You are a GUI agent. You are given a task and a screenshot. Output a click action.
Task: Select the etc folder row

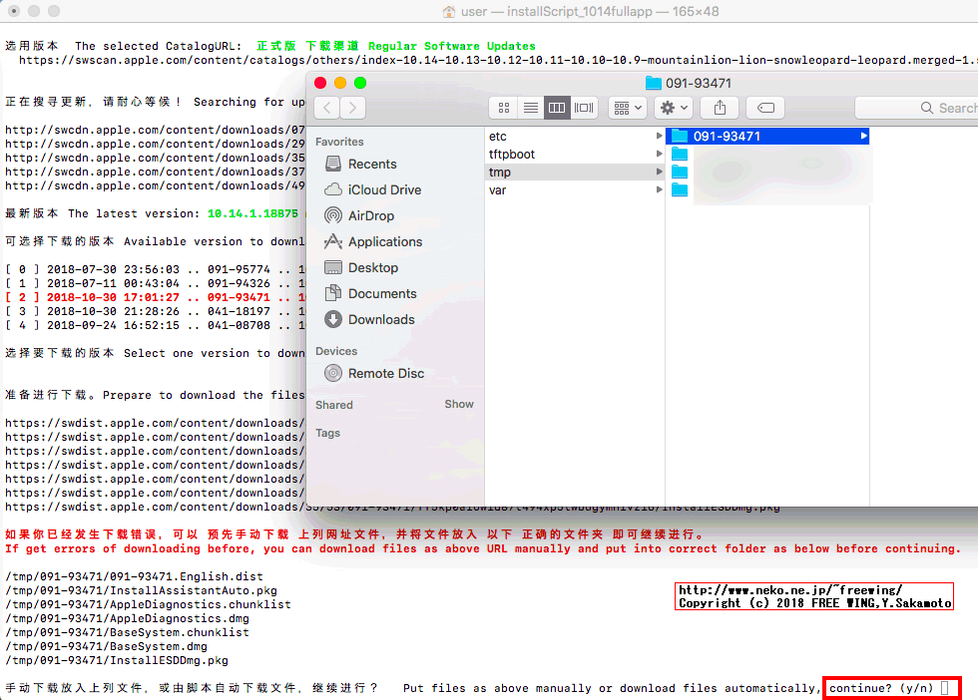575,136
